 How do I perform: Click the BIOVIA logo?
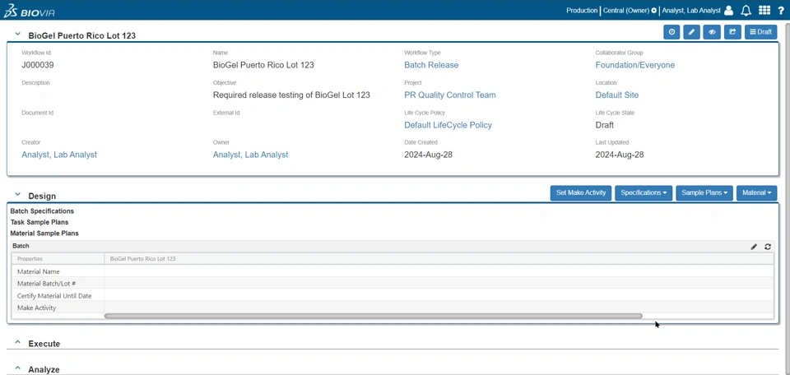tap(29, 11)
